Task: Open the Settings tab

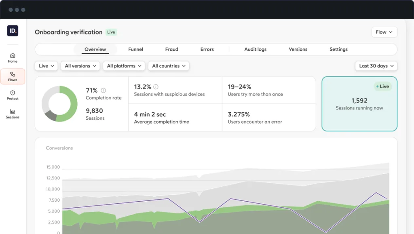Action: point(338,49)
